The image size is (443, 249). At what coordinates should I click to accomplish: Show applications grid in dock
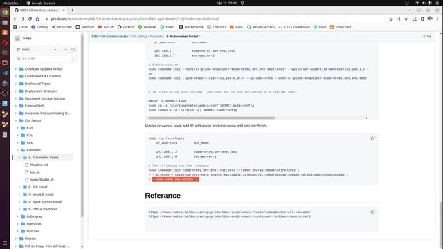[5, 243]
